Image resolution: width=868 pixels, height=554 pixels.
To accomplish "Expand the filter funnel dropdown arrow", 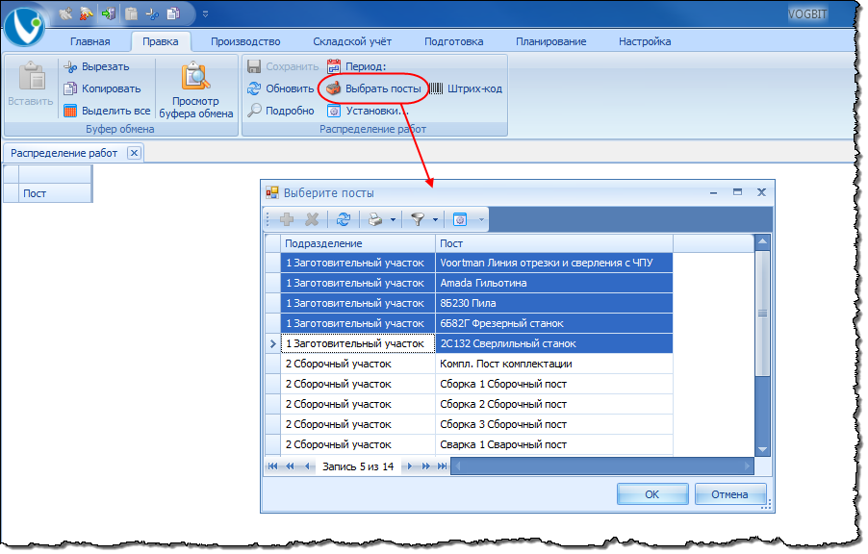I will click(x=435, y=220).
